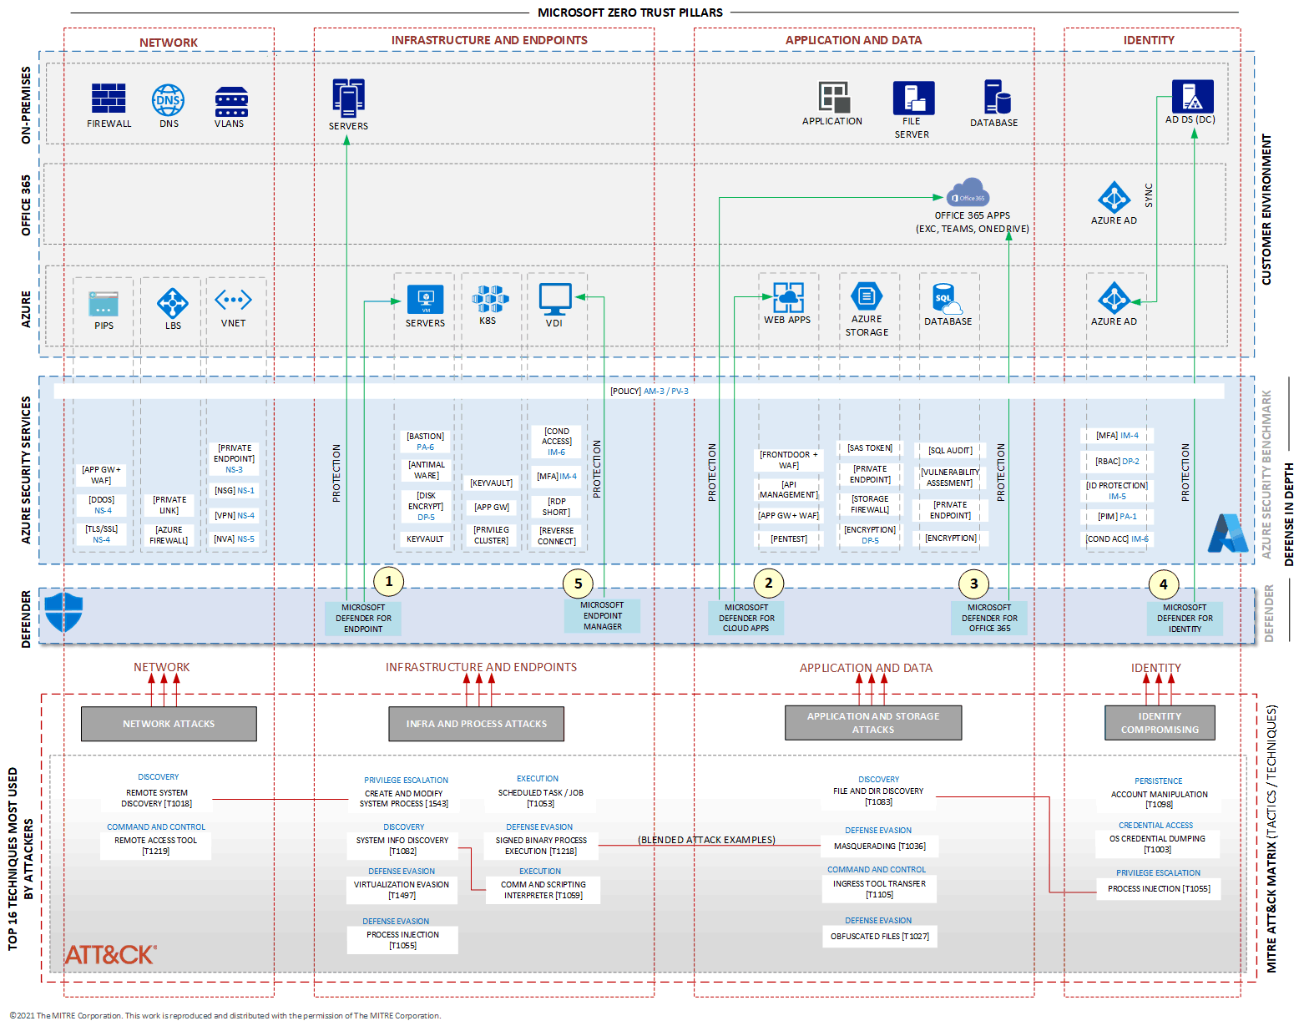Select OS Credential Dumping [T1003]
Viewport: 1304px width, 1026px height.
click(1157, 844)
